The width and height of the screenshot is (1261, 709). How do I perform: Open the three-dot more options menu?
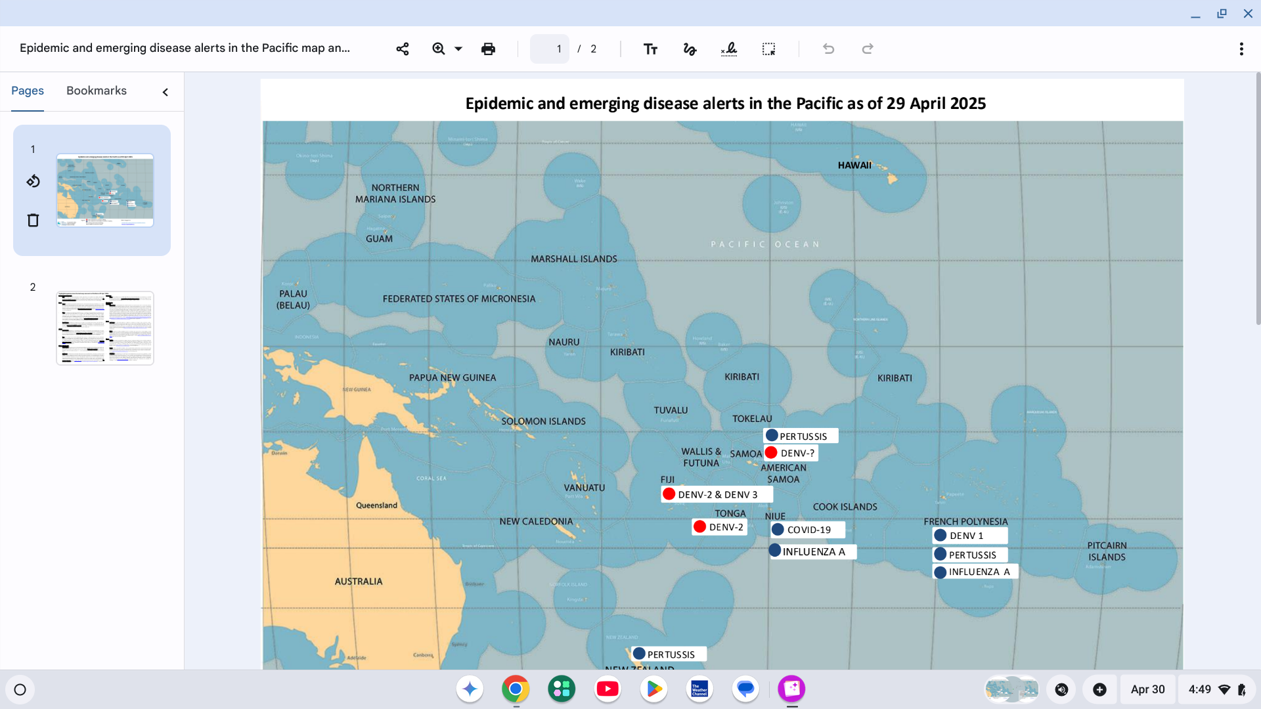pos(1241,49)
